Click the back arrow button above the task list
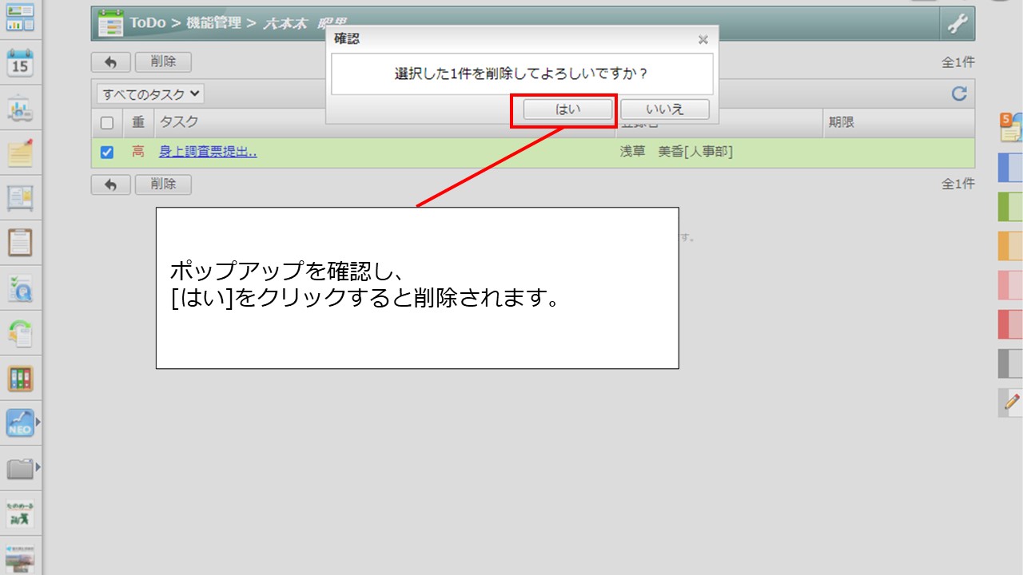The height and width of the screenshot is (575, 1023). [x=111, y=62]
